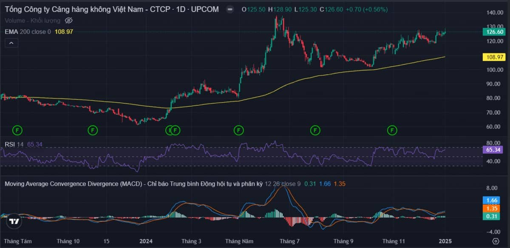
Task: Click the purple 65.34 RSI axis label
Action: 494,150
